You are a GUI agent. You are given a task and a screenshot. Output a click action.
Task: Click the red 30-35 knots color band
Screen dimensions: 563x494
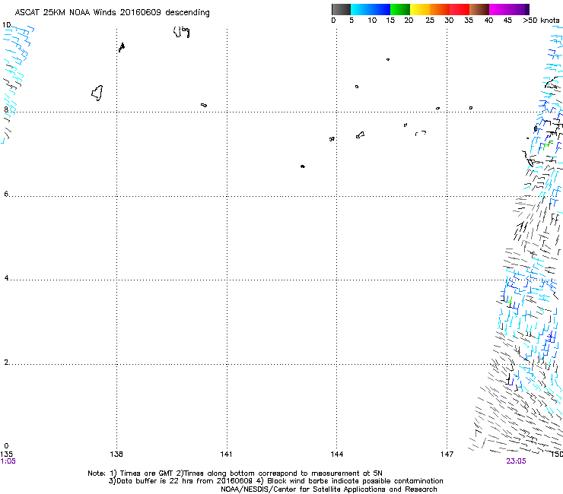click(x=460, y=9)
